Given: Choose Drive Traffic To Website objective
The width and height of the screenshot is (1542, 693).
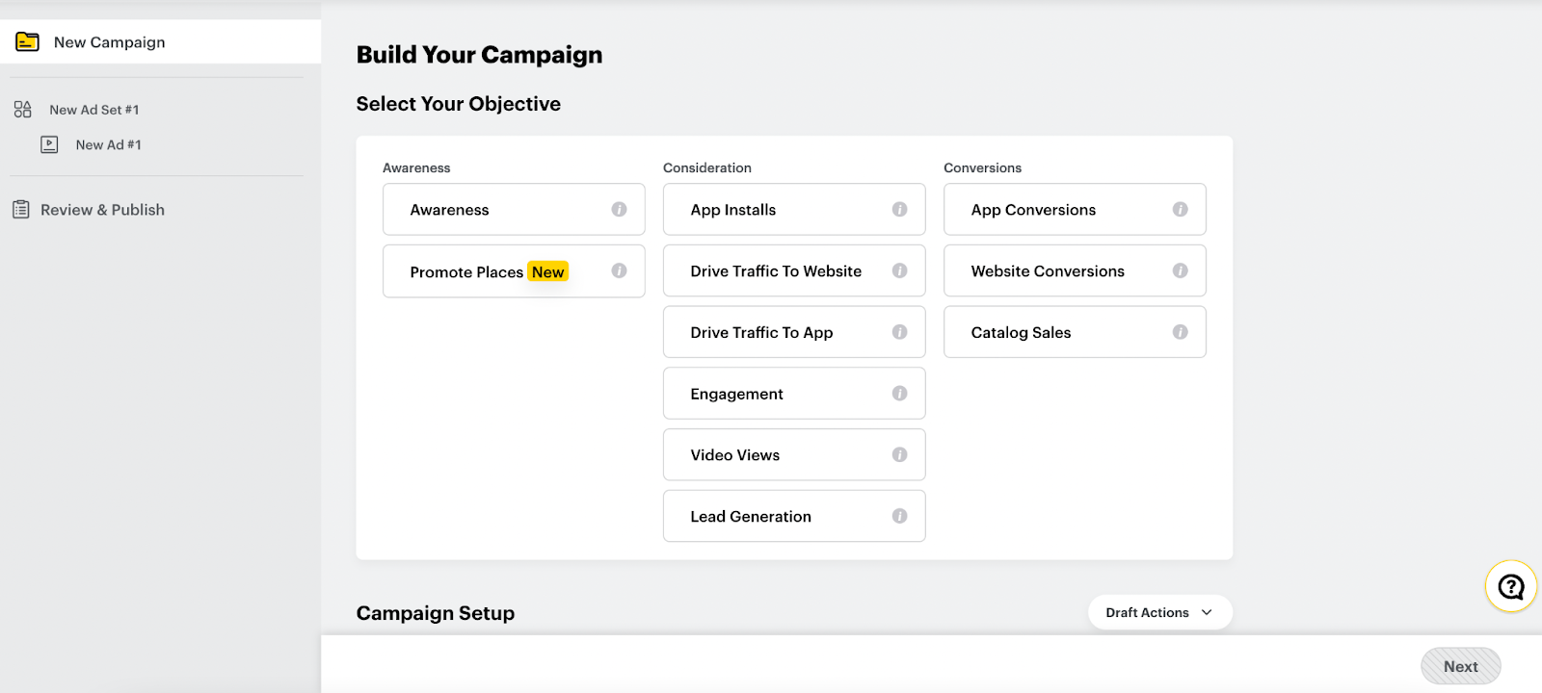Looking at the screenshot, I should click(x=794, y=270).
